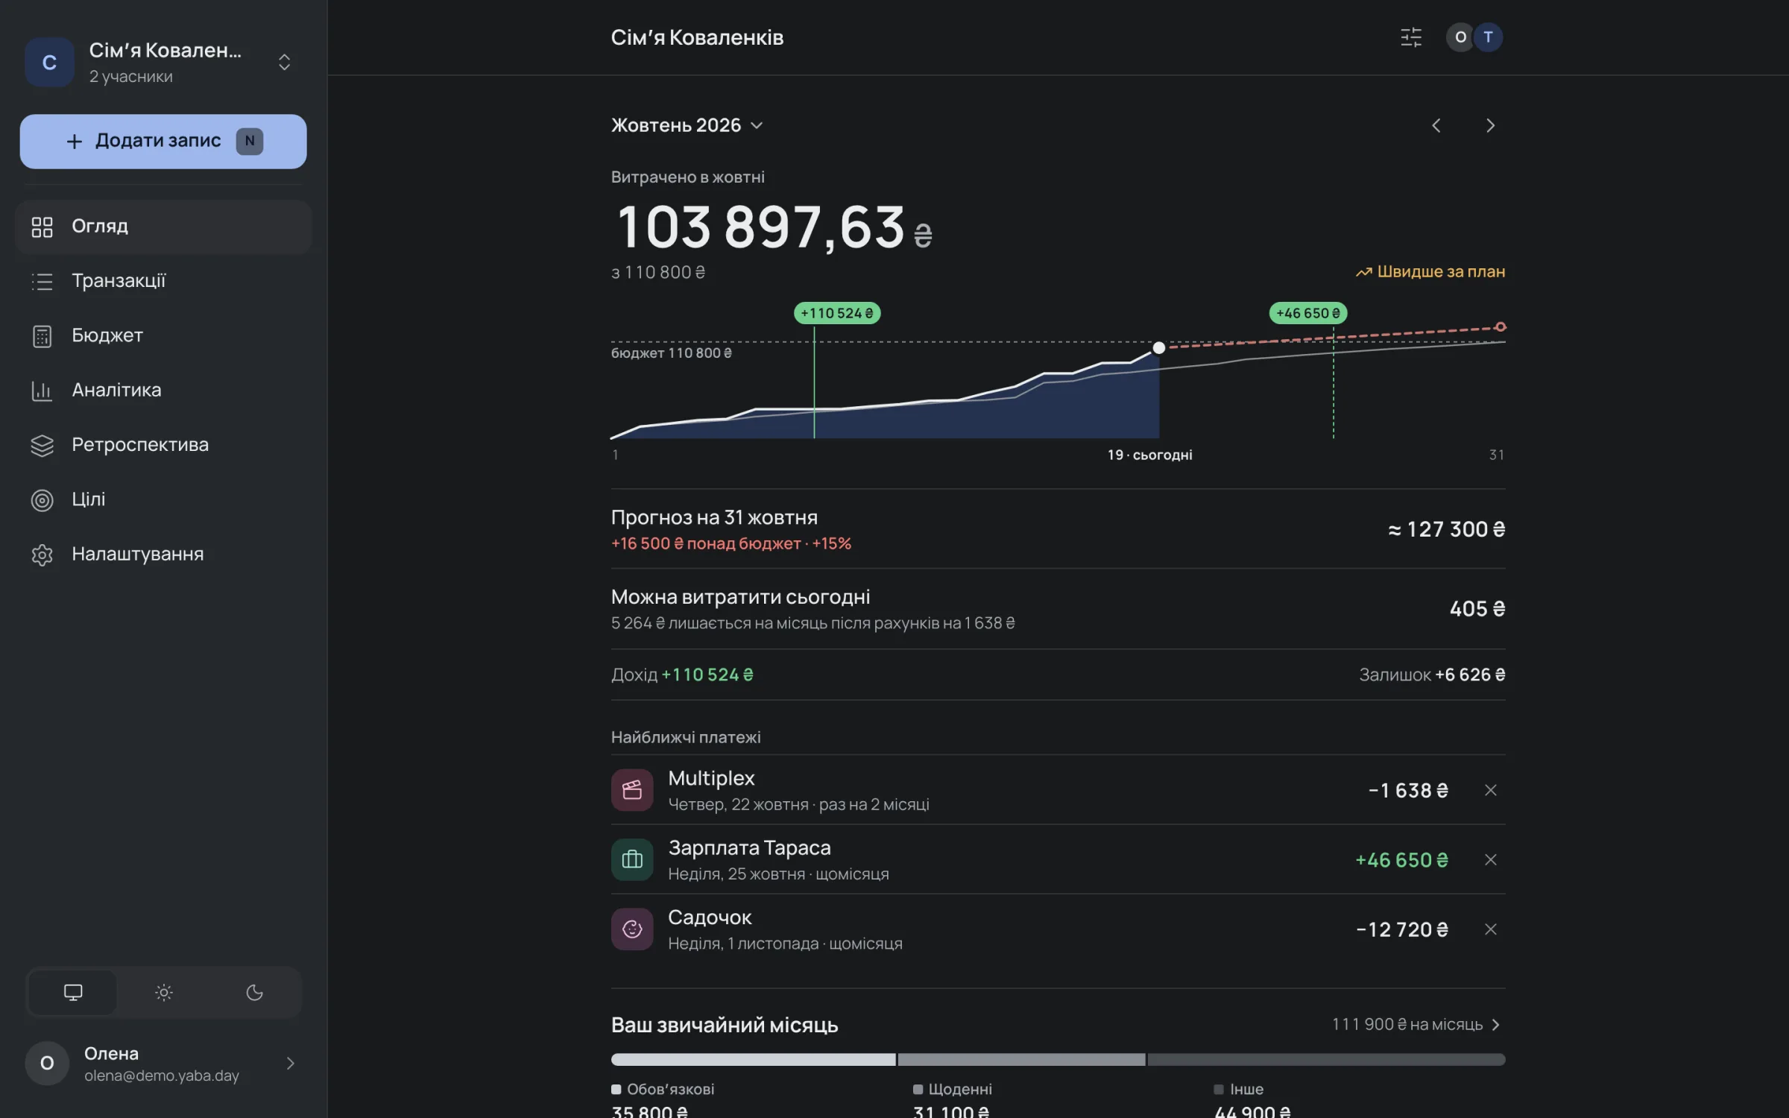Dismiss the Зарплата Тараса payment

(1491, 860)
